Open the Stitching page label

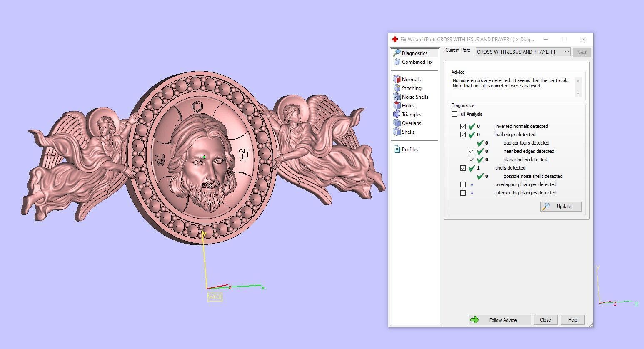[412, 88]
